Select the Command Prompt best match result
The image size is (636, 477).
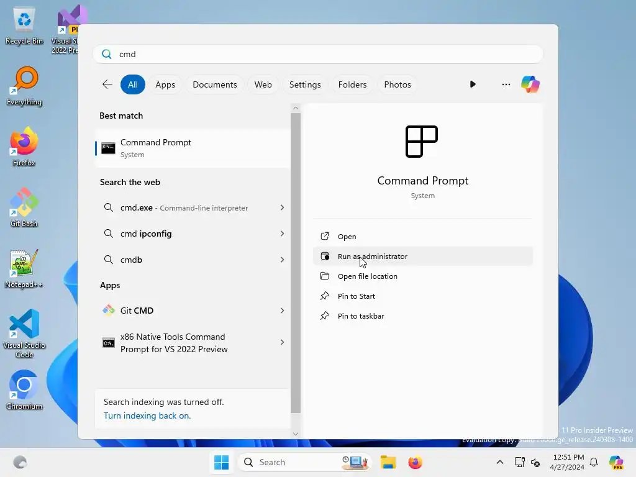193,148
